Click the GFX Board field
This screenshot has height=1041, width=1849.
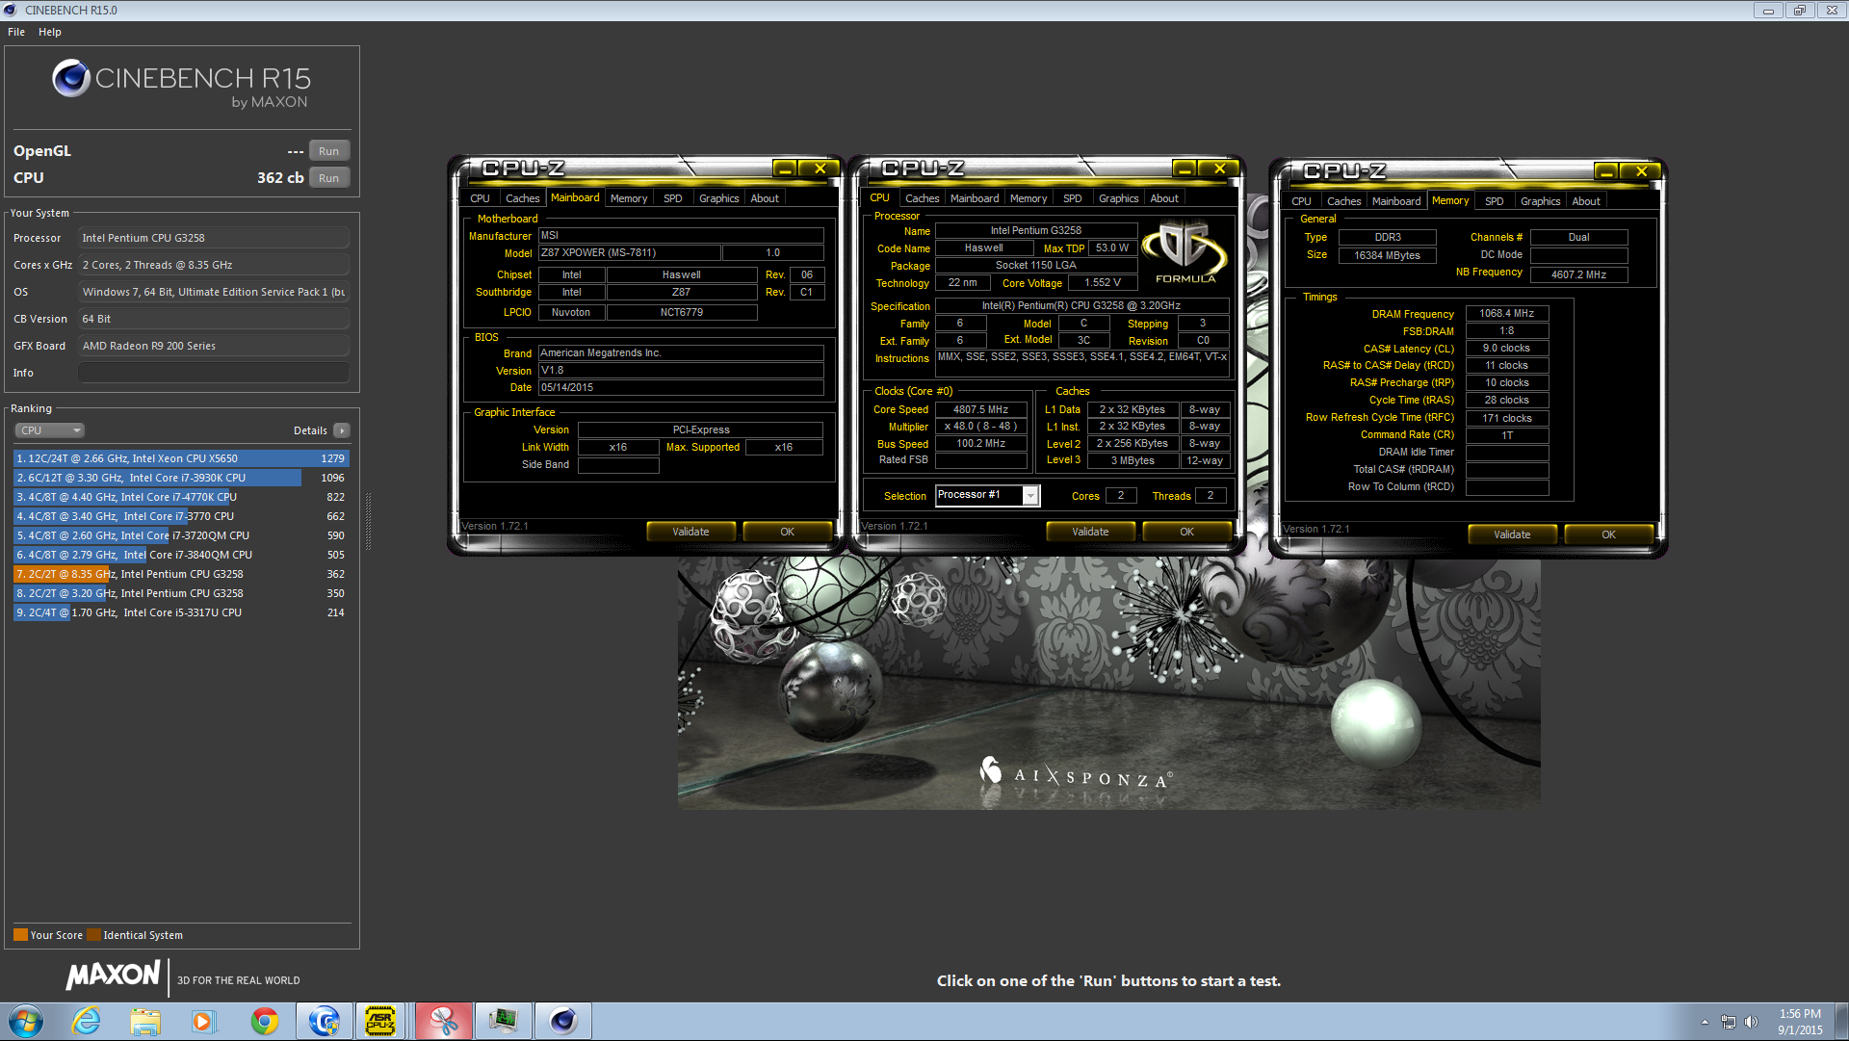(214, 346)
